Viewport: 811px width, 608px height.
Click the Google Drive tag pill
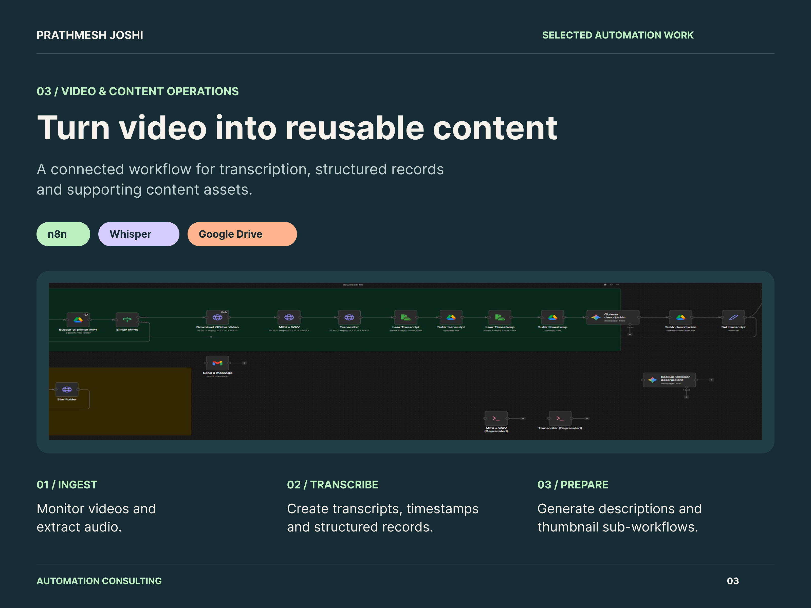[x=242, y=234]
